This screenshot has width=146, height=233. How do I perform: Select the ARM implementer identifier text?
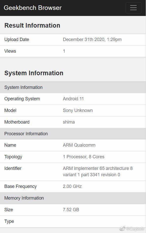pos(98,171)
